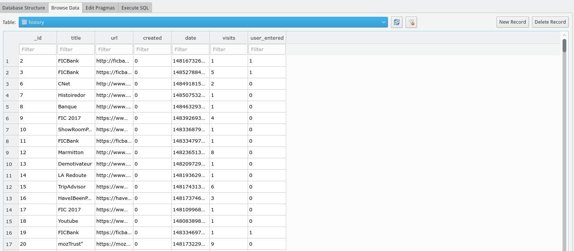The width and height of the screenshot is (574, 251).
Task: Select the visits value 9 for mozTrust"
Action: [x=229, y=244]
